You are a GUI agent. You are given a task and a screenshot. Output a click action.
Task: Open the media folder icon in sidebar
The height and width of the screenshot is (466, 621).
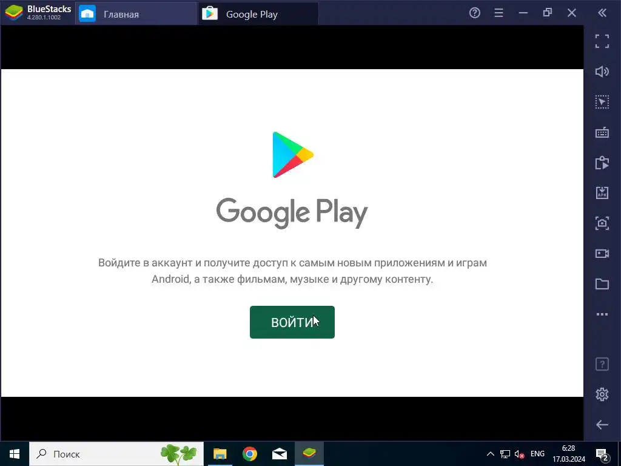pyautogui.click(x=602, y=284)
